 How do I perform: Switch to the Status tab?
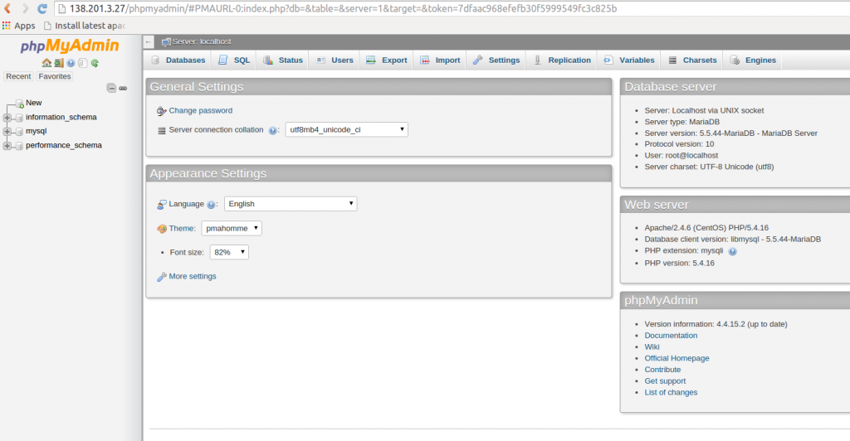[283, 60]
